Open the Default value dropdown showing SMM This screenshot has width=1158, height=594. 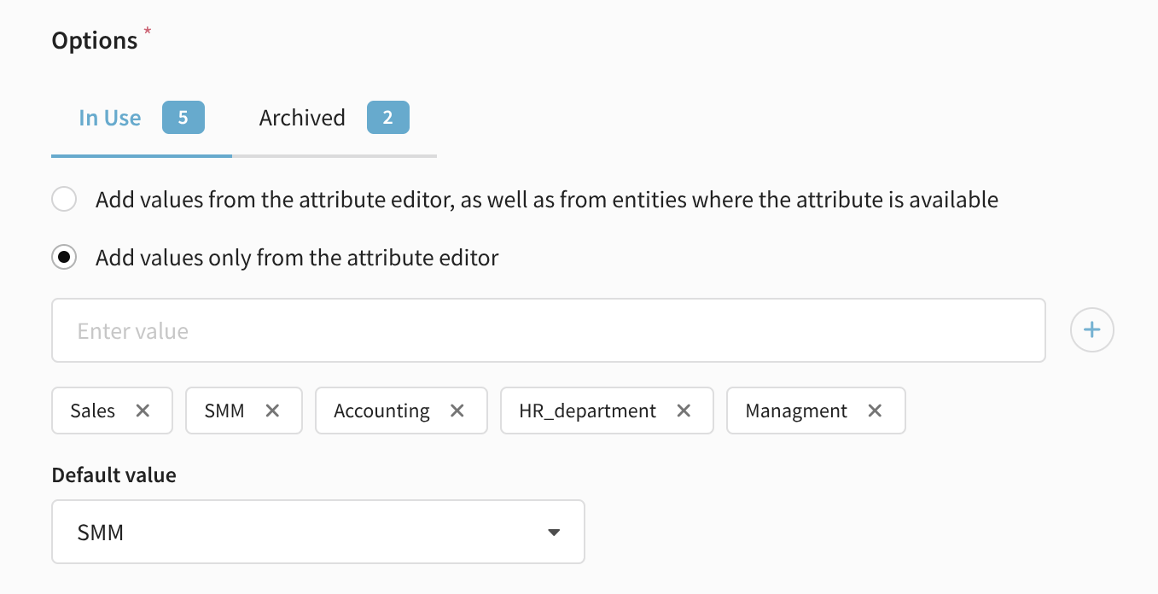click(317, 532)
